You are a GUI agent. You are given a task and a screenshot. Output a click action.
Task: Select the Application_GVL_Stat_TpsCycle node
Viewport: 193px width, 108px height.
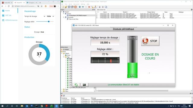tap(77, 88)
